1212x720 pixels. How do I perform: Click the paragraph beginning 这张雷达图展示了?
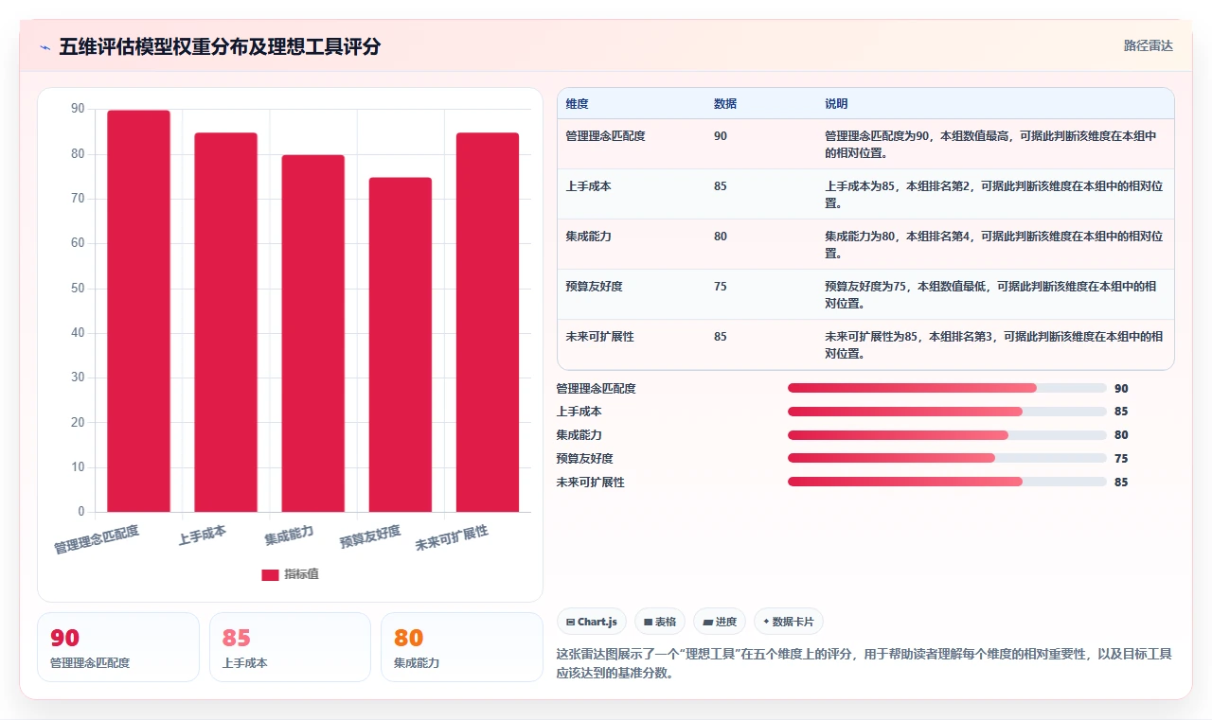point(864,663)
